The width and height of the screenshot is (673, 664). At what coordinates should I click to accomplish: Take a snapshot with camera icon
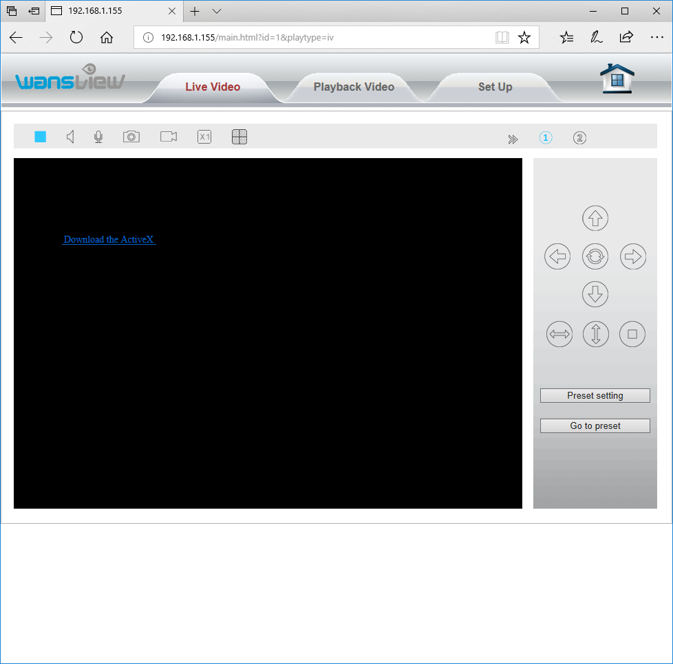point(131,137)
